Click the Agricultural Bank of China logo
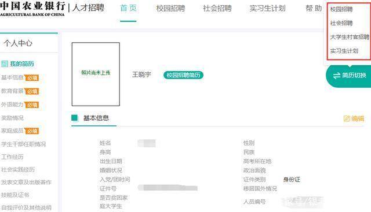The width and height of the screenshot is (371, 212). (x=32, y=9)
